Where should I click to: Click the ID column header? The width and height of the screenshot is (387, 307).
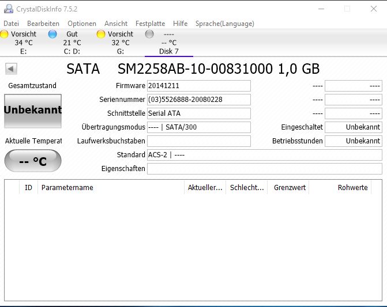click(x=28, y=188)
